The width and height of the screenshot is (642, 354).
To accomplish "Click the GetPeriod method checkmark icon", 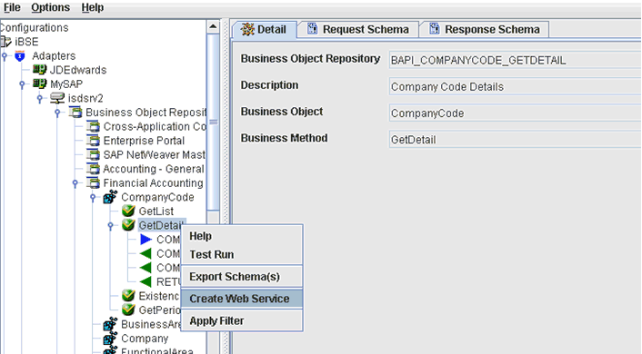I will pos(128,310).
